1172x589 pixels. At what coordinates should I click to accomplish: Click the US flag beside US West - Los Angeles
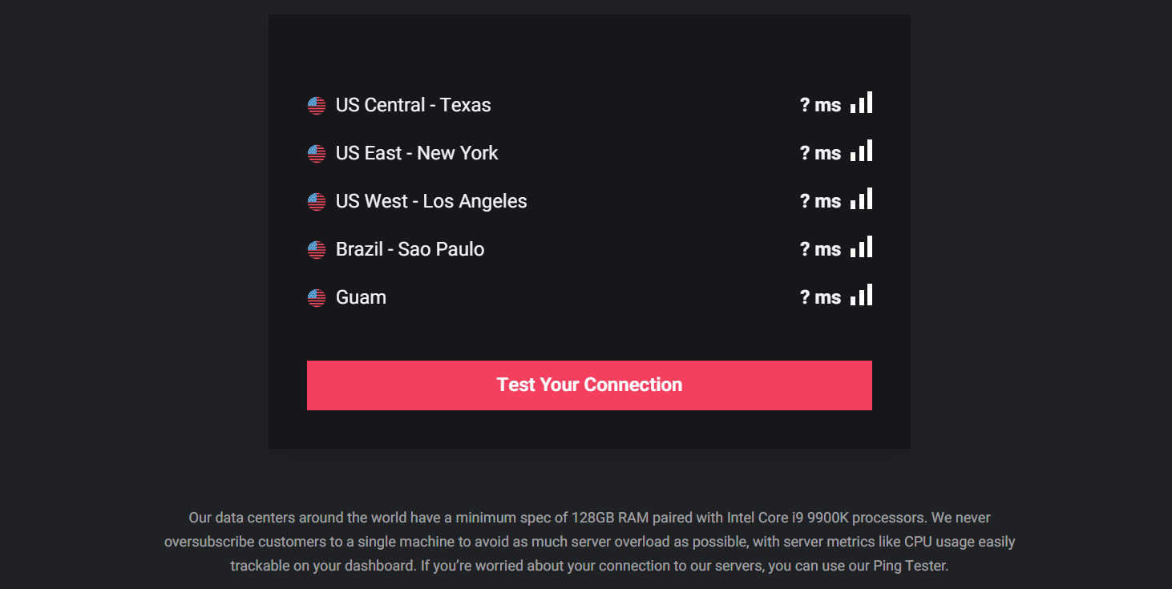point(316,200)
